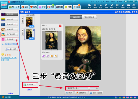Click the girl portrait icon beside 其他闪图
Viewport: 138px width, 99px height.
[x=3, y=29]
